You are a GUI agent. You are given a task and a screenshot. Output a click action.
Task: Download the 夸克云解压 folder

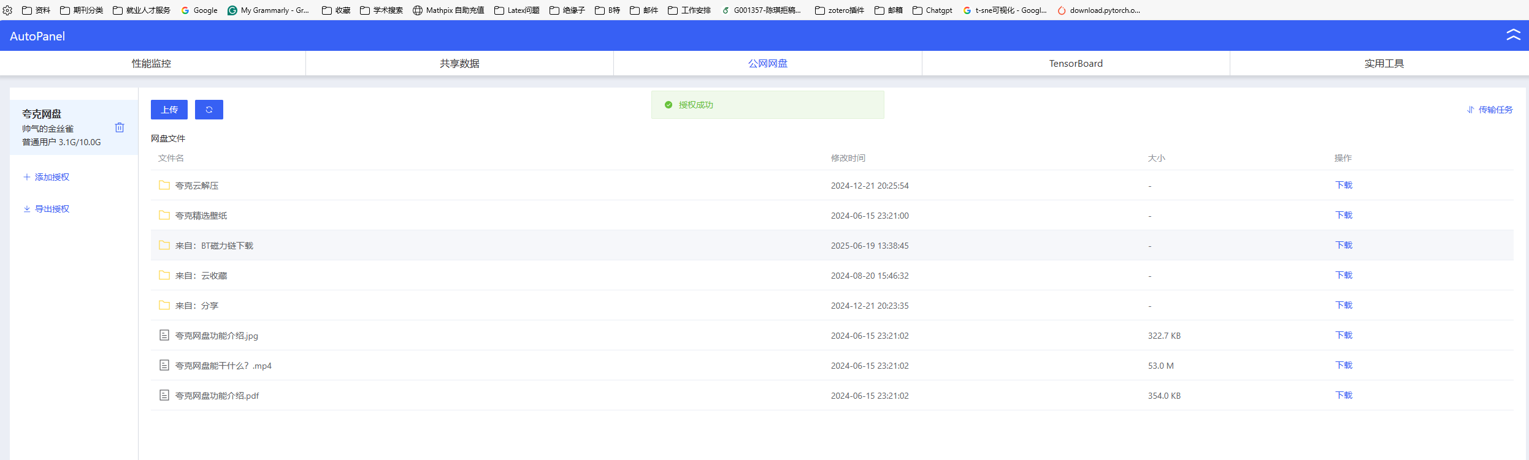[x=1344, y=185]
